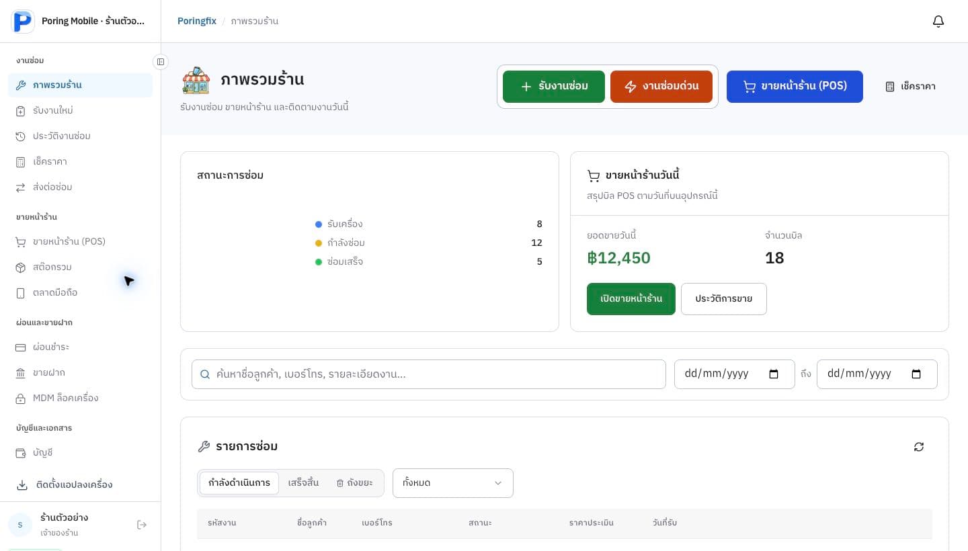Image resolution: width=968 pixels, height=551 pixels.
Task: Click ประวัติการขาย button
Action: pyautogui.click(x=724, y=299)
